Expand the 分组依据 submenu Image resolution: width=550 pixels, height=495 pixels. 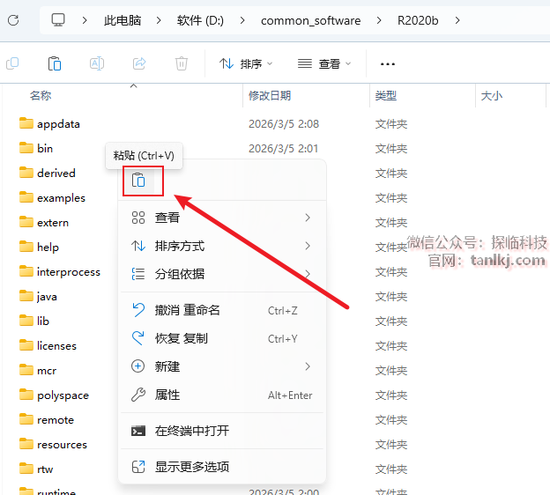pos(222,274)
